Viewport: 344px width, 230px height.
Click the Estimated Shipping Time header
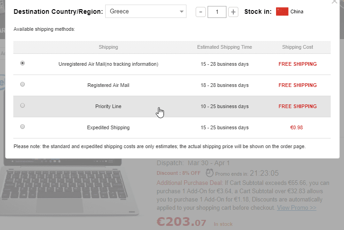click(225, 47)
